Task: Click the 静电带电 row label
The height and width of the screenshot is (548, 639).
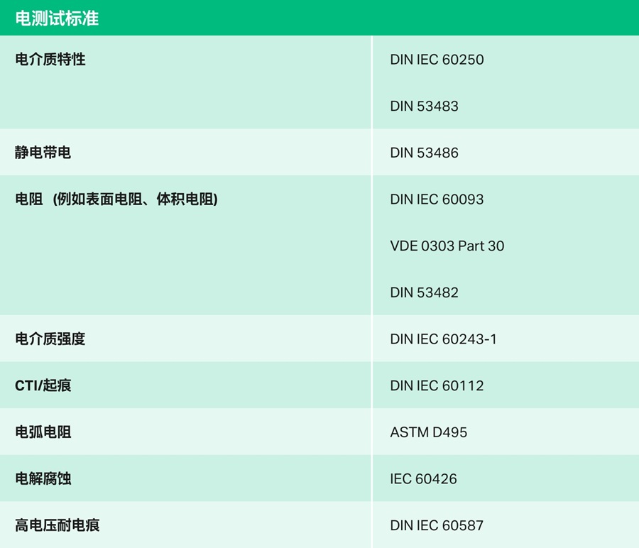Action: (x=43, y=153)
